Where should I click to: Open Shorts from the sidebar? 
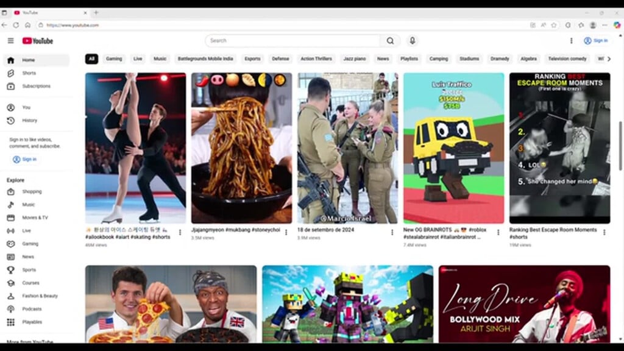click(29, 73)
